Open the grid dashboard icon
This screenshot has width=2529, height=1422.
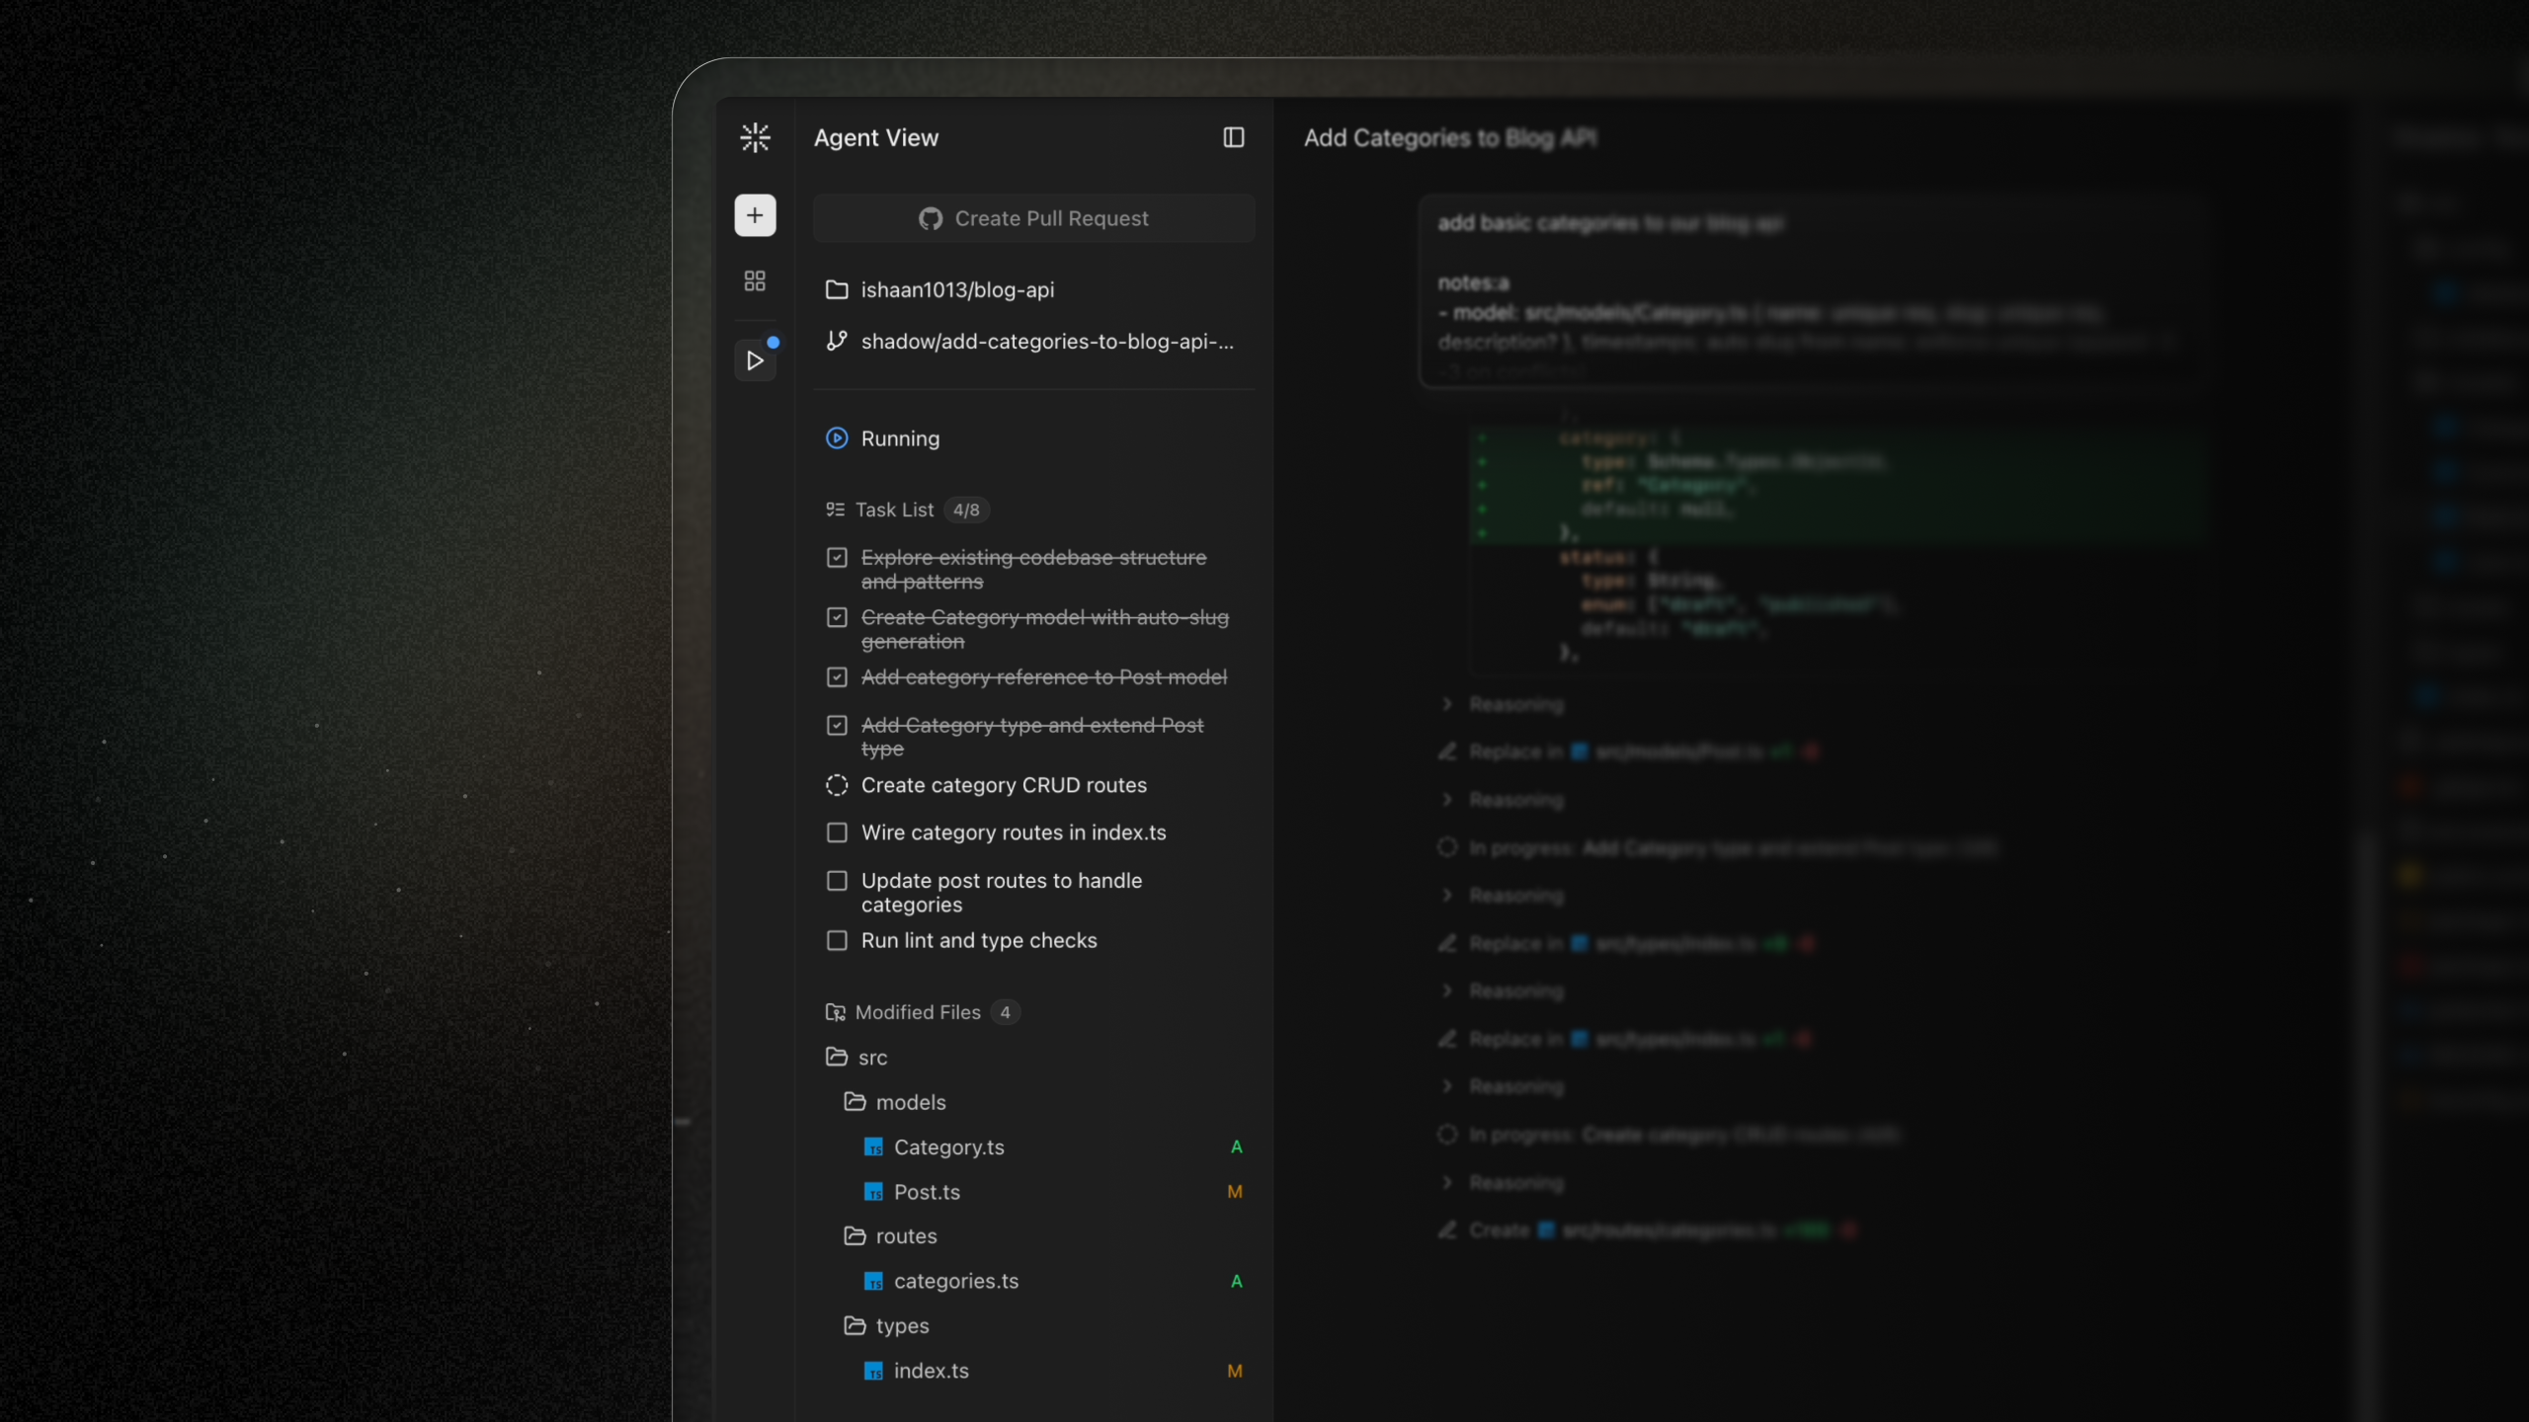pyautogui.click(x=755, y=281)
